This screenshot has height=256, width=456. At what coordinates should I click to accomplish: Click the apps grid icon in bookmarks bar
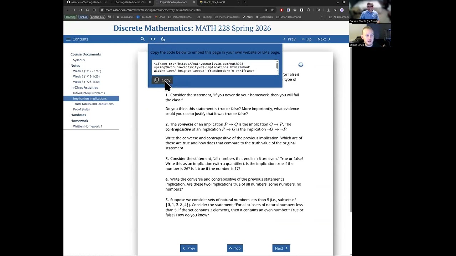click(109, 17)
